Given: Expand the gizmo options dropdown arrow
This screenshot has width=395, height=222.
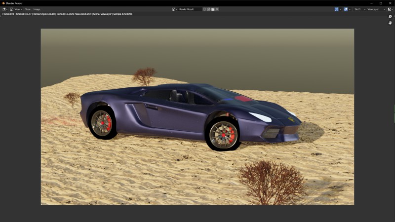Looking at the screenshot, I should [x=340, y=9].
